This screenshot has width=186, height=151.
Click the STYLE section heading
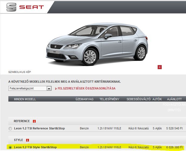[18, 140]
